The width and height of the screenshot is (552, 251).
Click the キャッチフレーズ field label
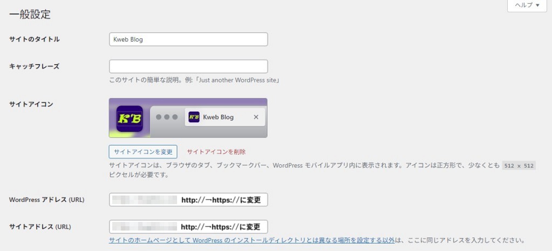tap(34, 66)
